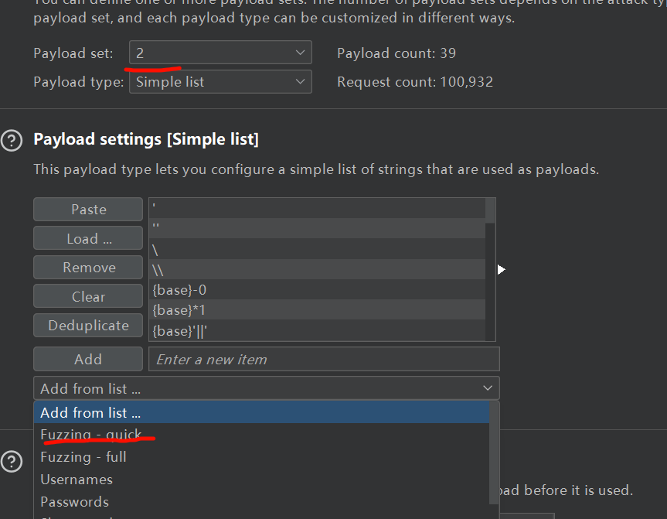This screenshot has height=519, width=667.
Task: Open the Payload type Simple list dropdown
Action: 220,82
